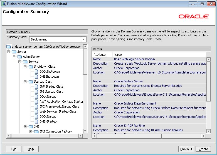Click the Service folder icon
Screen dimensions: 217x155
coord(25,62)
